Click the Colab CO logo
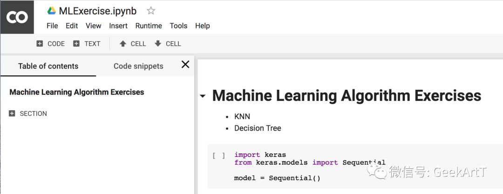 (17, 17)
